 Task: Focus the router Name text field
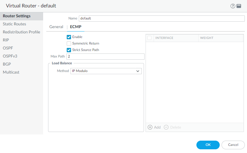(x=162, y=18)
